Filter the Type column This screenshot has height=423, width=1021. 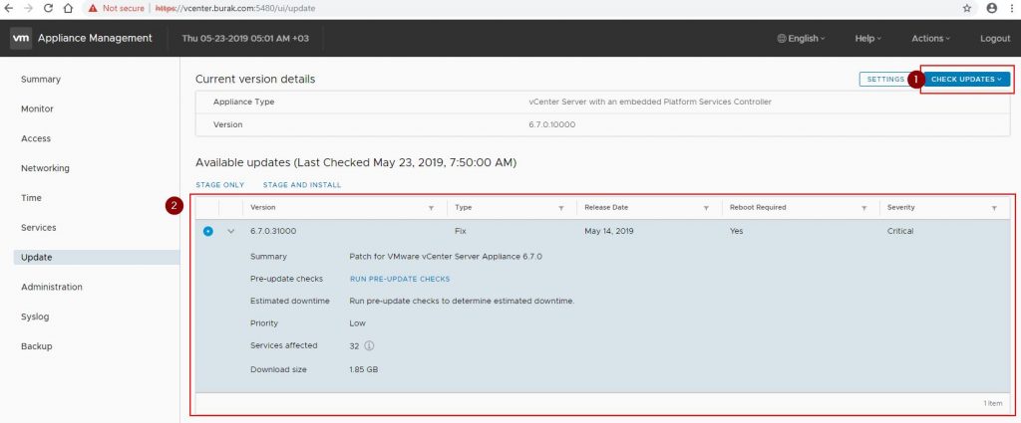point(560,208)
